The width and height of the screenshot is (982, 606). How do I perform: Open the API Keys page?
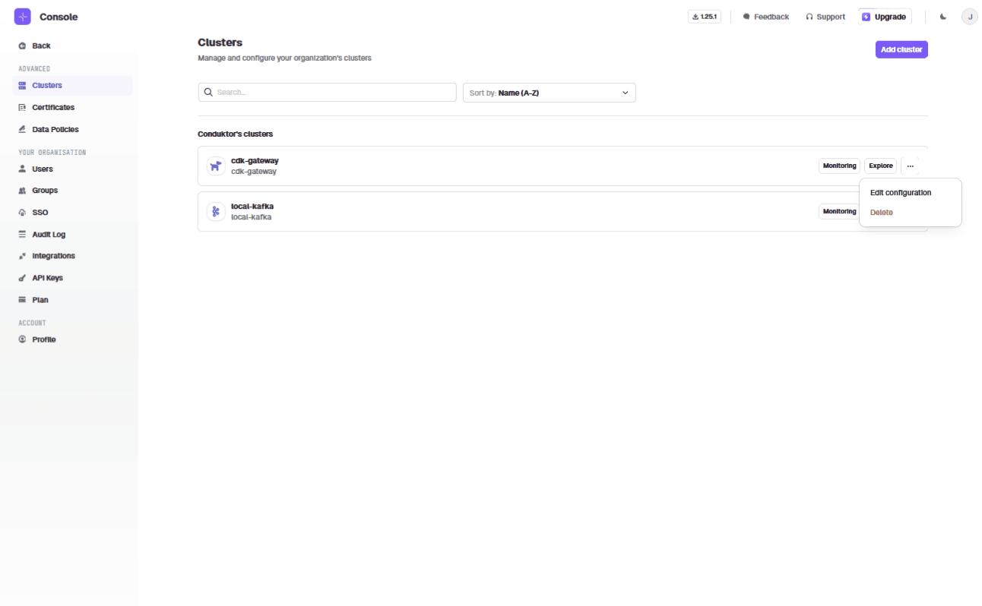click(x=47, y=278)
